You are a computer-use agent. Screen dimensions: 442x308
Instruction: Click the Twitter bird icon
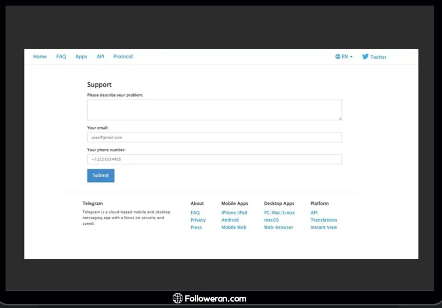[365, 56]
